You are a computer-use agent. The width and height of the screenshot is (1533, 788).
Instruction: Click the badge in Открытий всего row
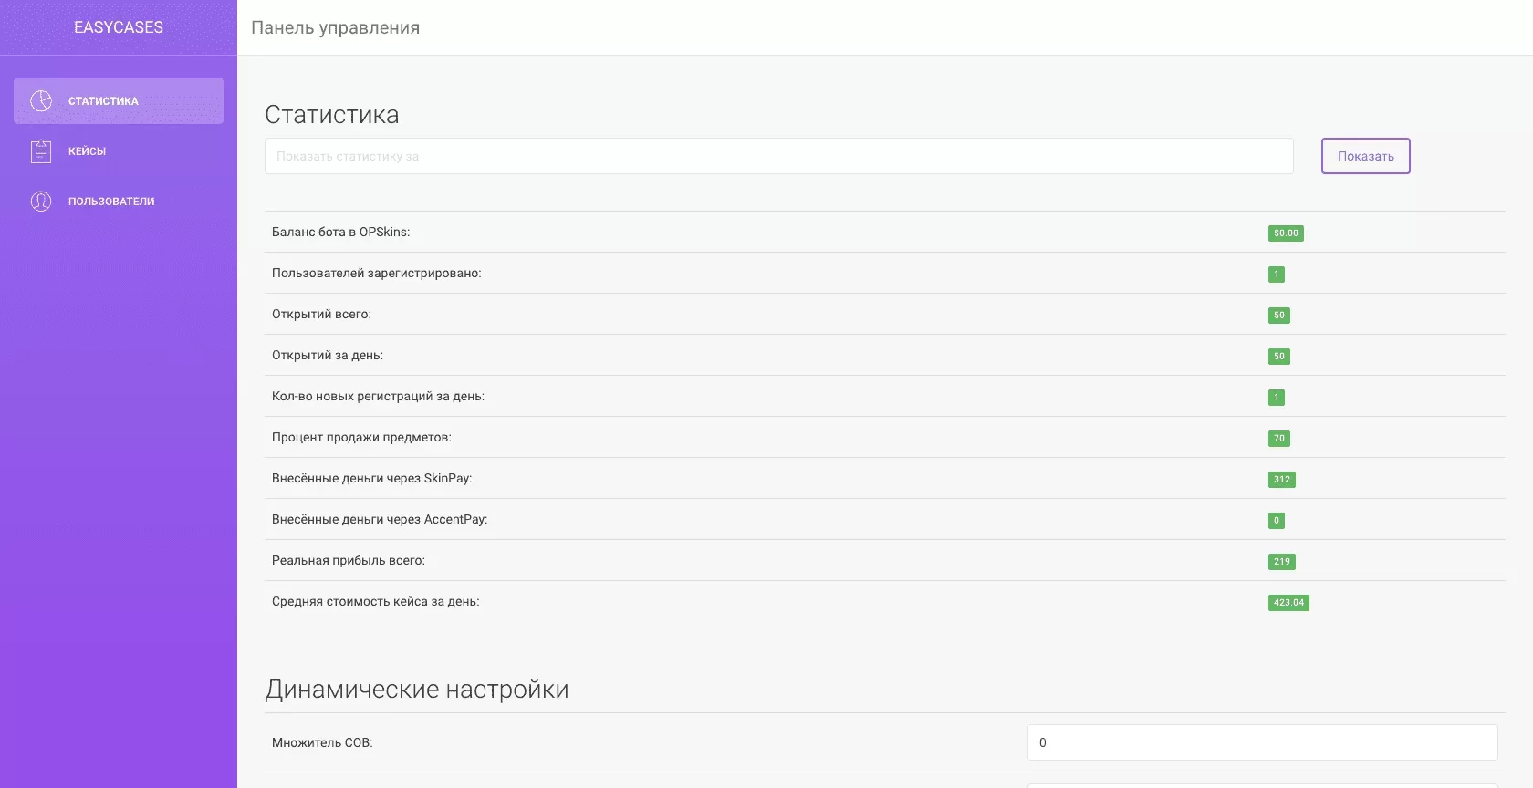1279,316
